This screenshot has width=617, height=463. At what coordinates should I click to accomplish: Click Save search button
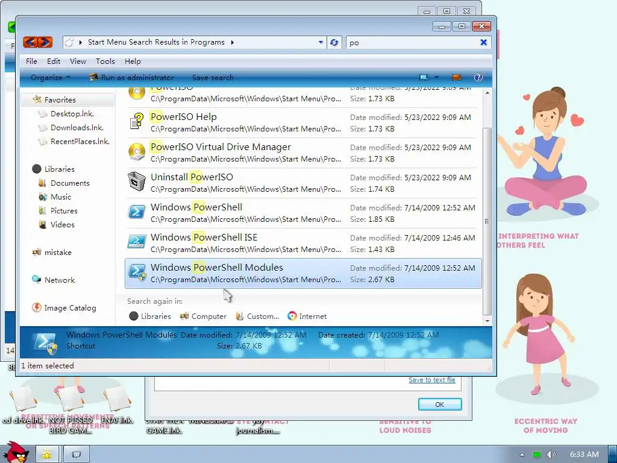[213, 78]
